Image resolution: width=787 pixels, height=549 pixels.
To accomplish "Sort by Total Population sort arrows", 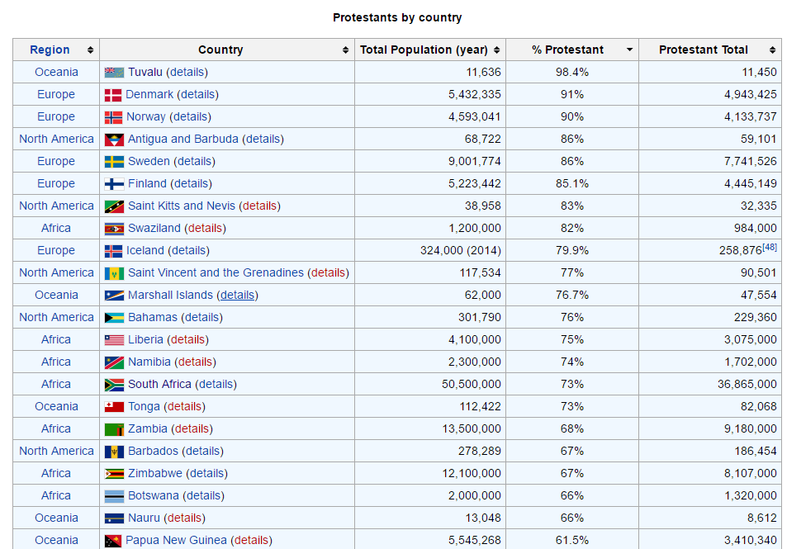I will click(x=496, y=50).
